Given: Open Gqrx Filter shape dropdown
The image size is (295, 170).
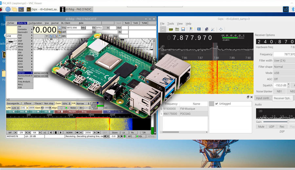Looking at the screenshot, I should 284,67.
